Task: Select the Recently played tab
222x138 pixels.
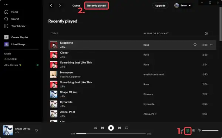Action: (x=97, y=6)
